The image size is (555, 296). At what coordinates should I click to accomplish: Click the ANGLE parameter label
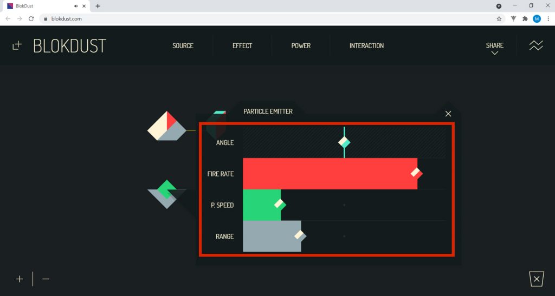225,143
